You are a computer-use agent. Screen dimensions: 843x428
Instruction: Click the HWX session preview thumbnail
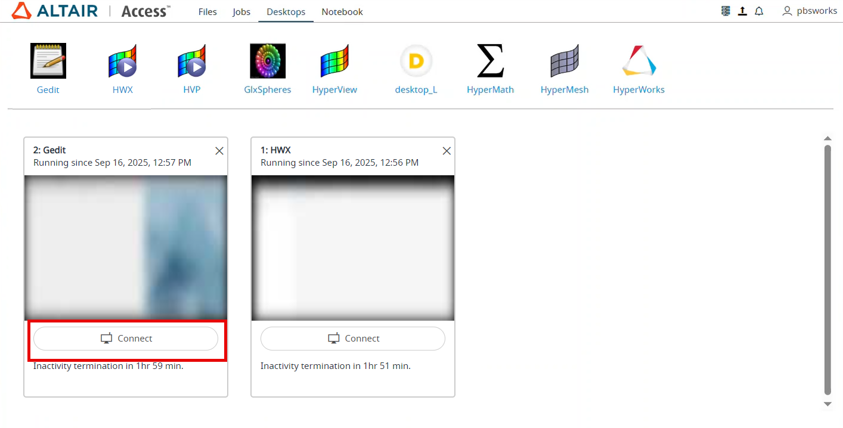(353, 248)
